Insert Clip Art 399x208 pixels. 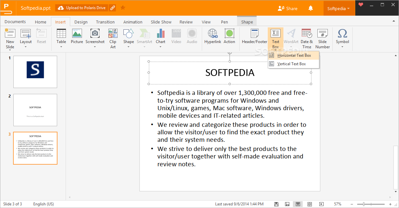click(113, 38)
